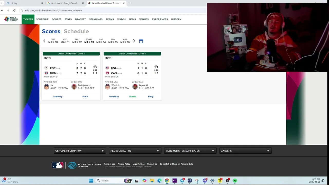The width and height of the screenshot is (329, 185).
Task: Open Gameday for KOR vs DOM
Action: pos(57,97)
